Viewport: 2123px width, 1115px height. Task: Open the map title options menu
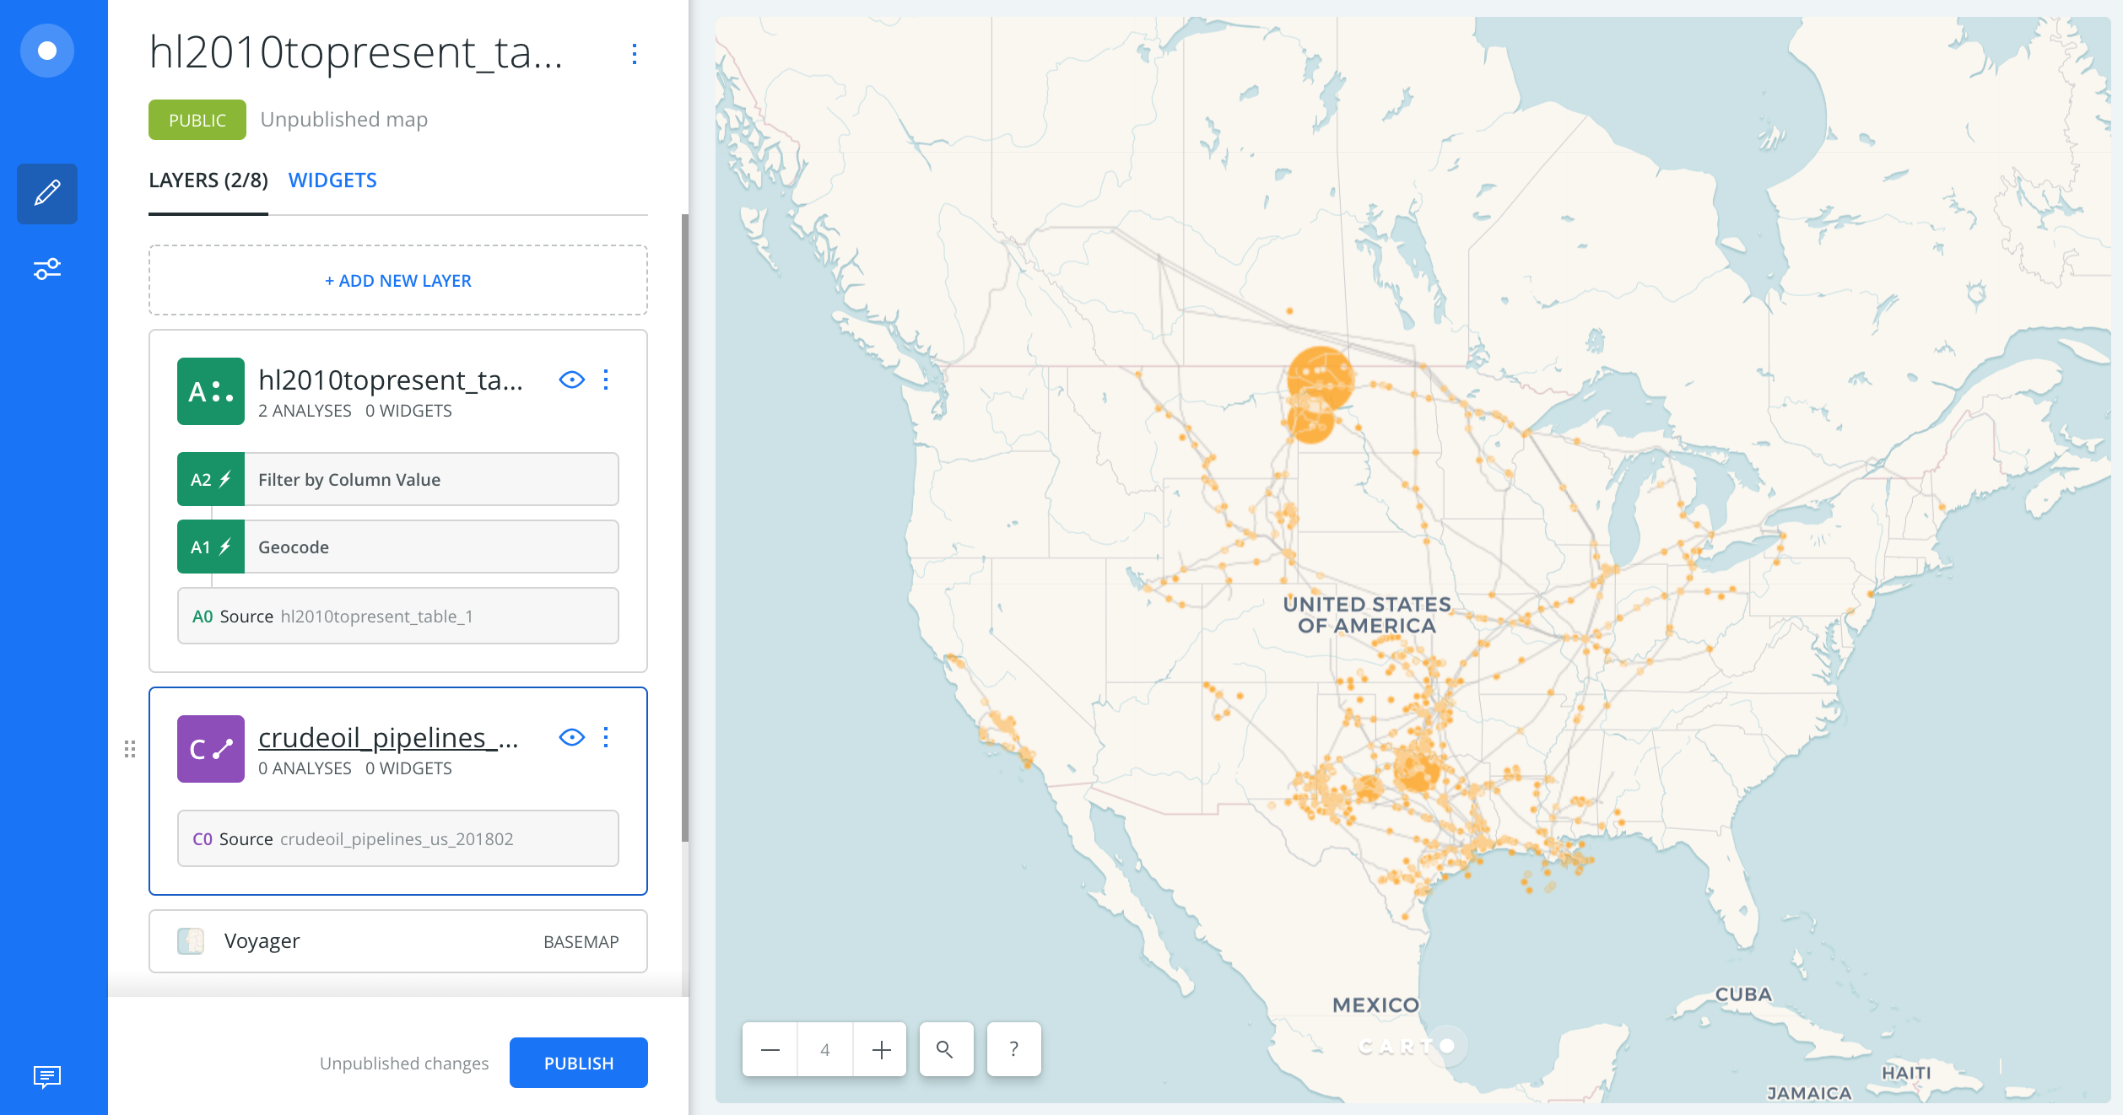(635, 54)
